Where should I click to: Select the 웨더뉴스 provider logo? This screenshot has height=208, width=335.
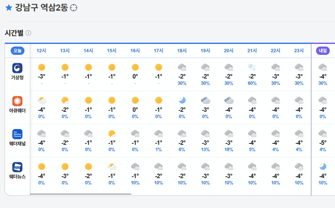(17, 167)
